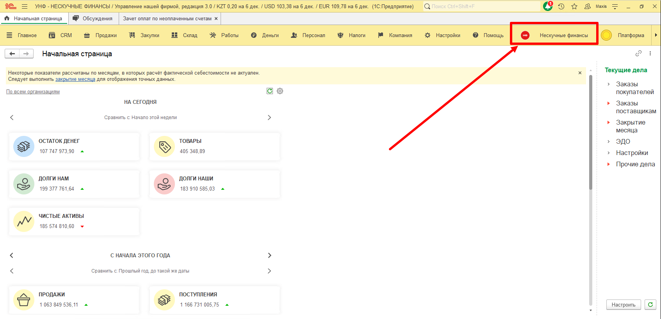The image size is (661, 319).
Task: Open the CRM section
Action: pos(61,35)
